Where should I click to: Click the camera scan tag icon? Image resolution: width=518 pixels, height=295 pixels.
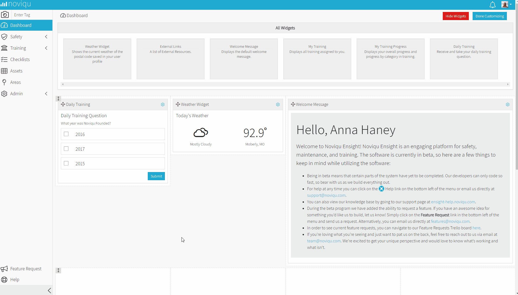click(5, 15)
